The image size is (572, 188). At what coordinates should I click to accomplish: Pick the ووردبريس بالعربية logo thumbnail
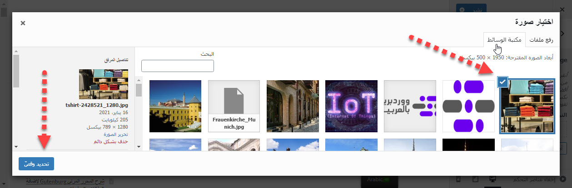click(x=410, y=106)
